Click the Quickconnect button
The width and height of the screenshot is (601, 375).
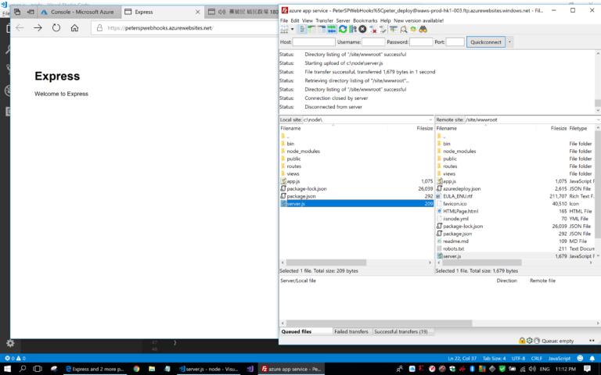[486, 42]
